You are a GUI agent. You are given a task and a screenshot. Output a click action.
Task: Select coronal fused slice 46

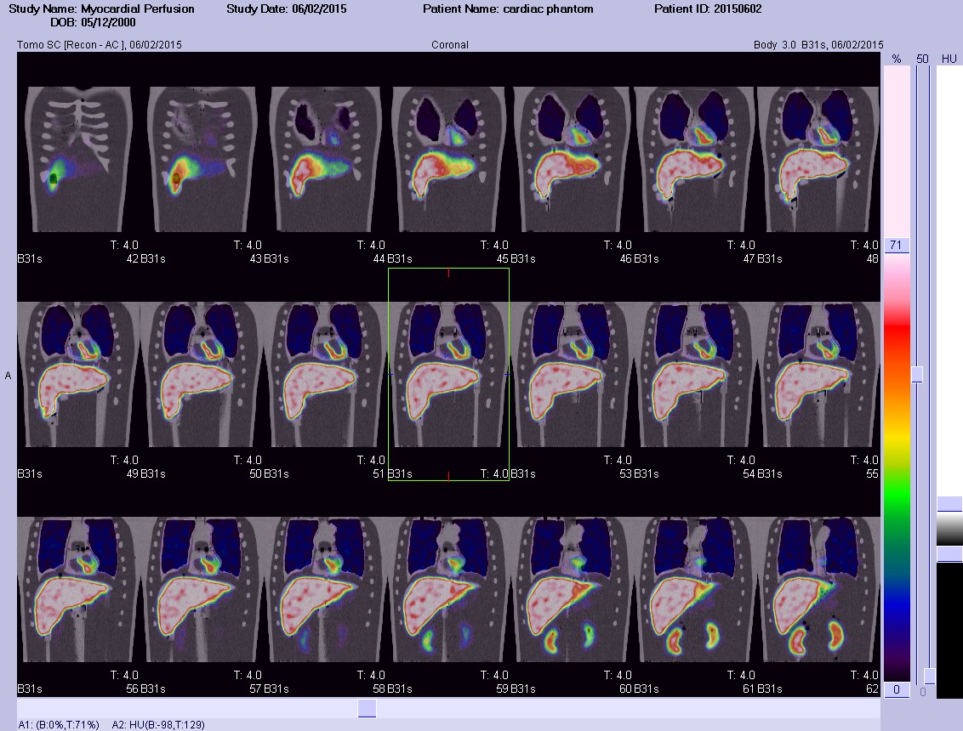(572, 160)
